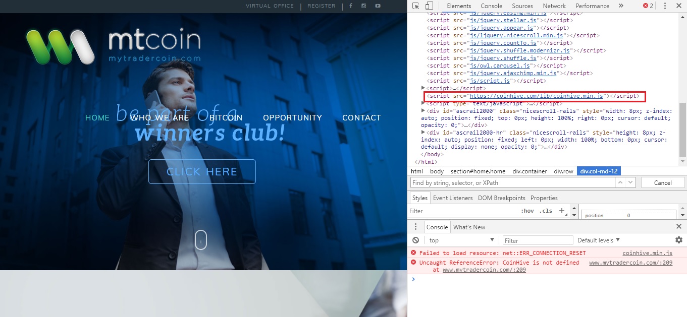The width and height of the screenshot is (687, 317).
Task: Select div.container breadcrumb
Action: (530, 171)
